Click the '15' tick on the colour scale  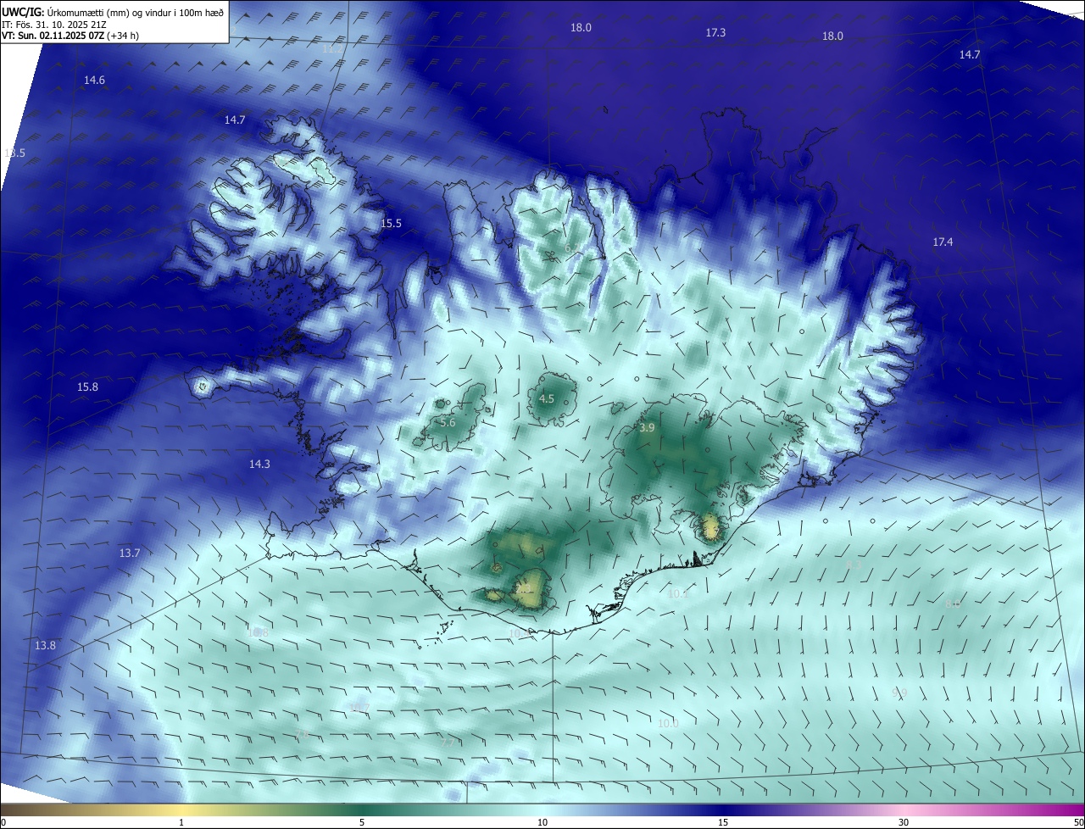coord(723,823)
